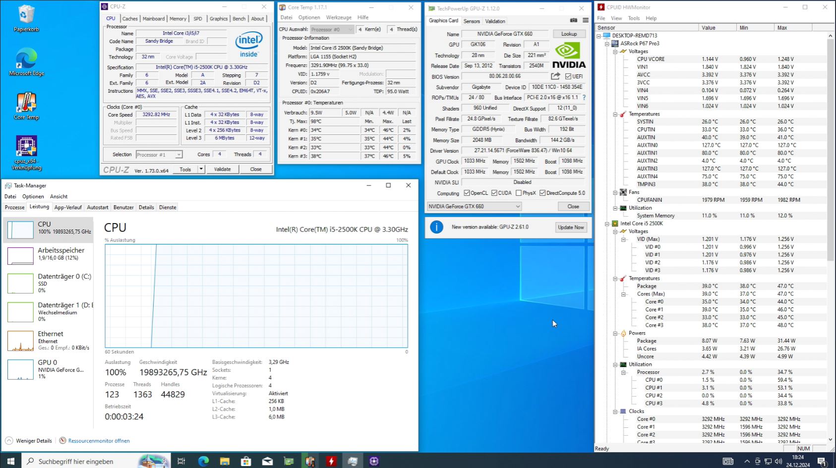This screenshot has width=836, height=468.
Task: Launch Microsoft Edge from the desktop
Action: point(26,62)
